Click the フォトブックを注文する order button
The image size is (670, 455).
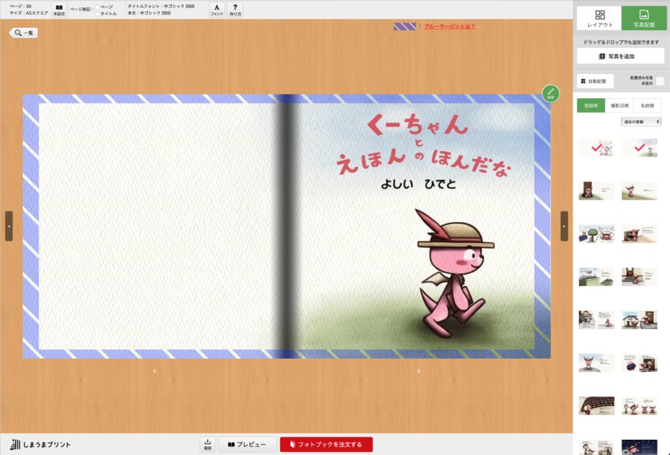[326, 445]
